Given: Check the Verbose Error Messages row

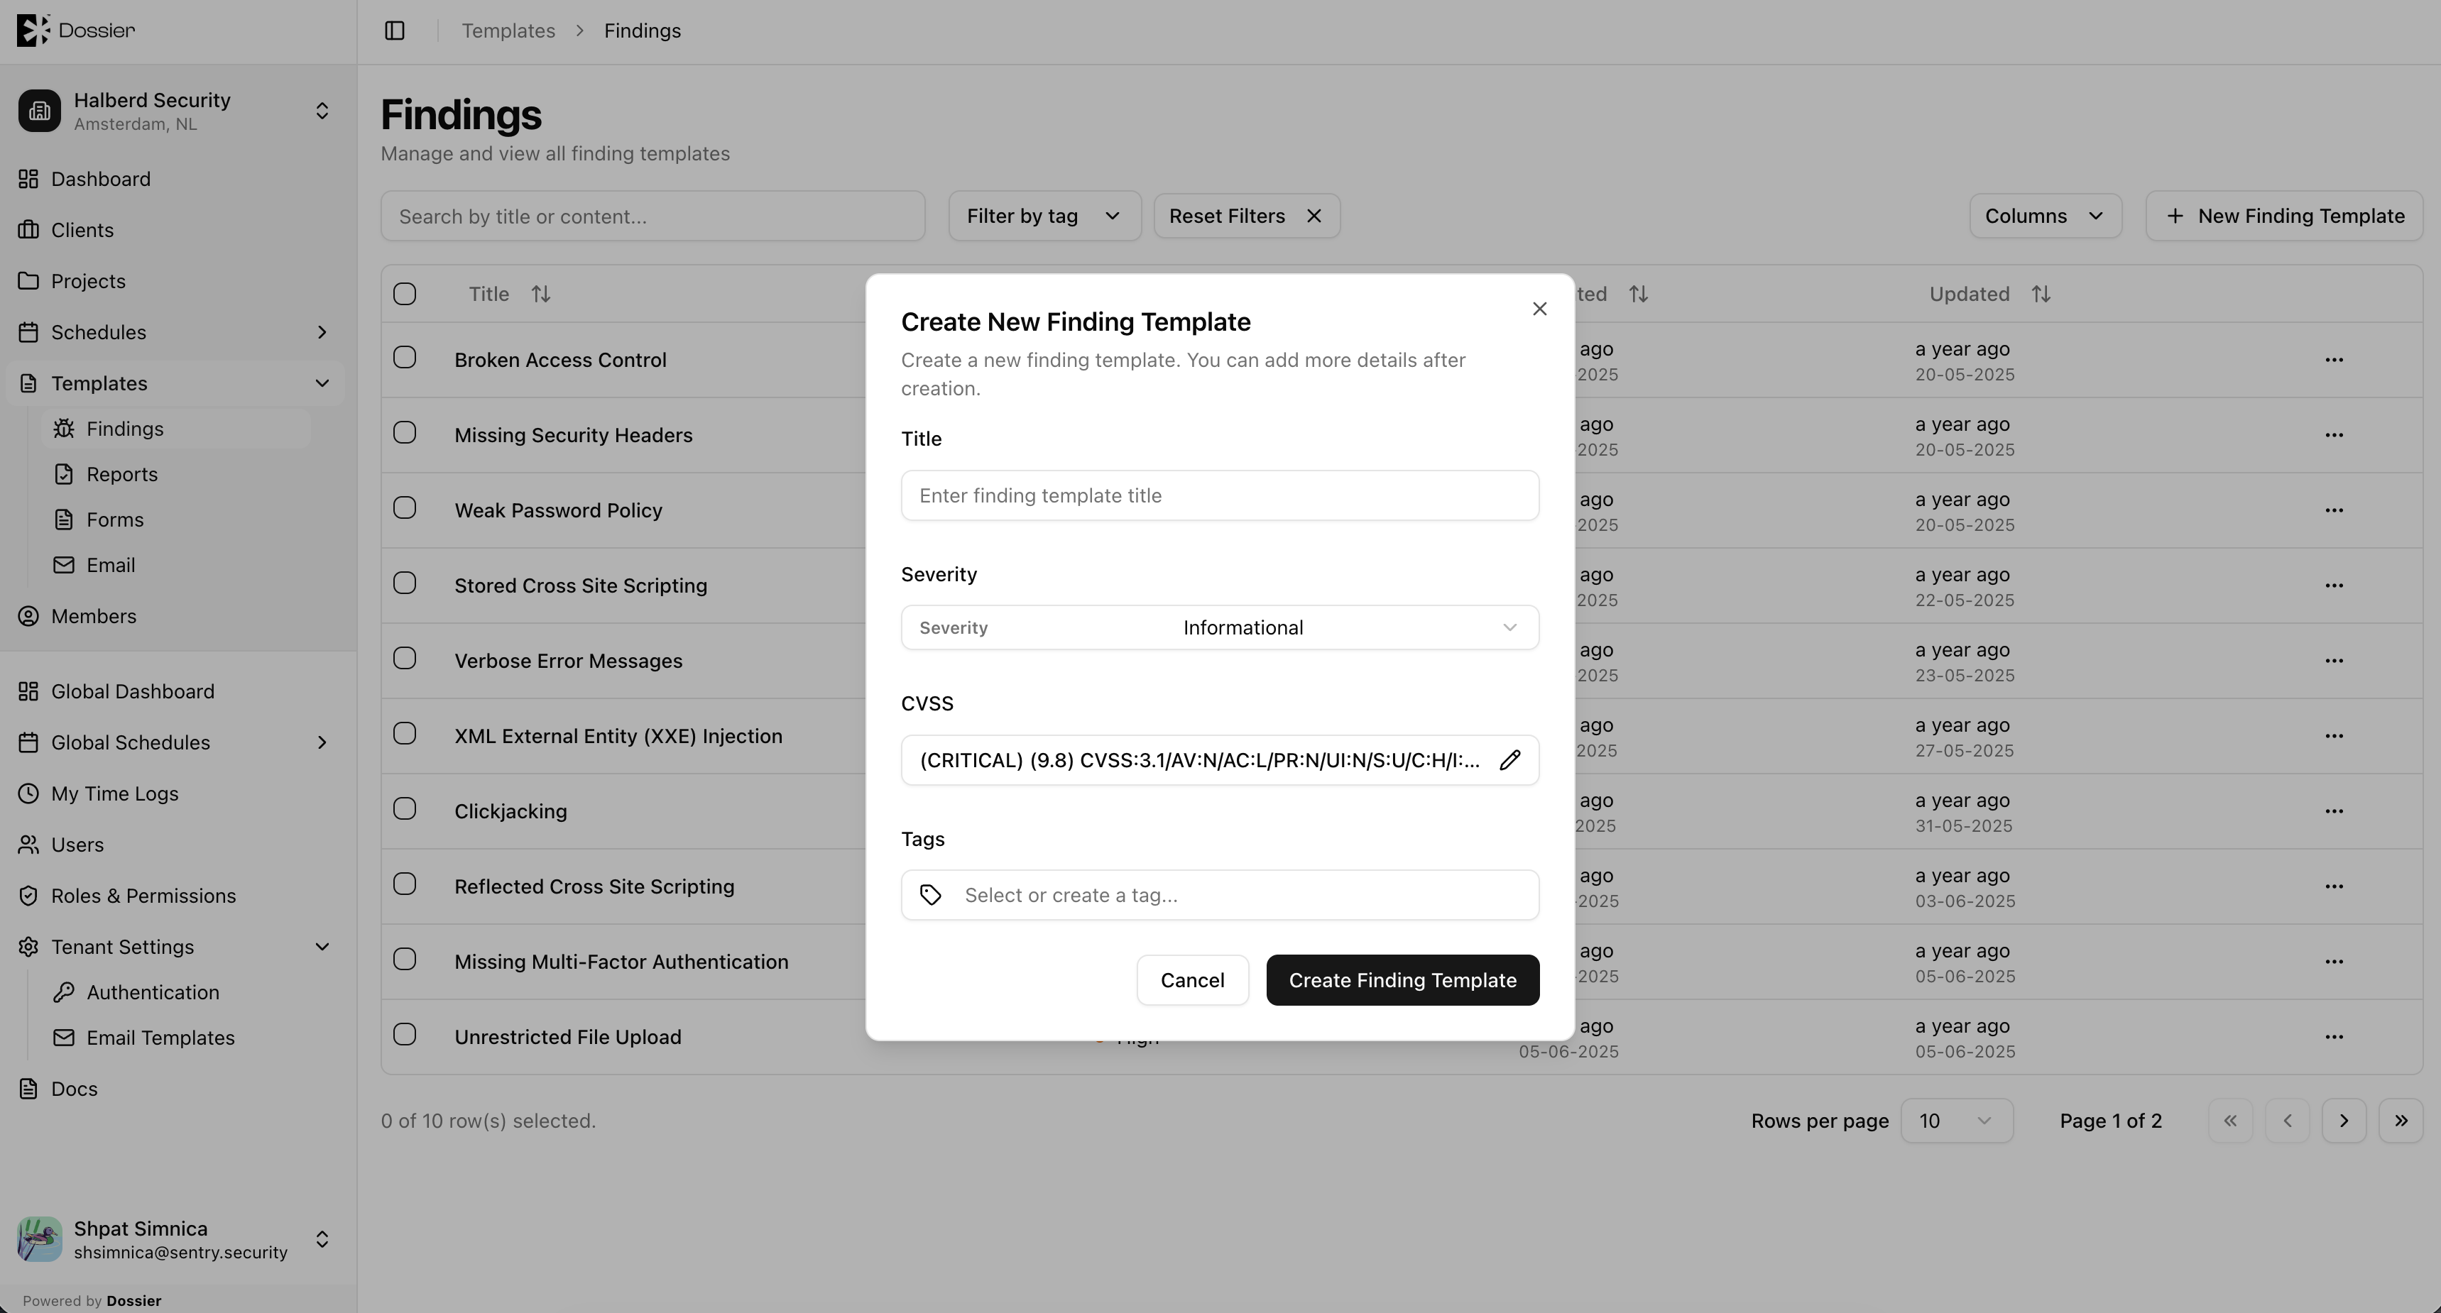Looking at the screenshot, I should point(405,659).
